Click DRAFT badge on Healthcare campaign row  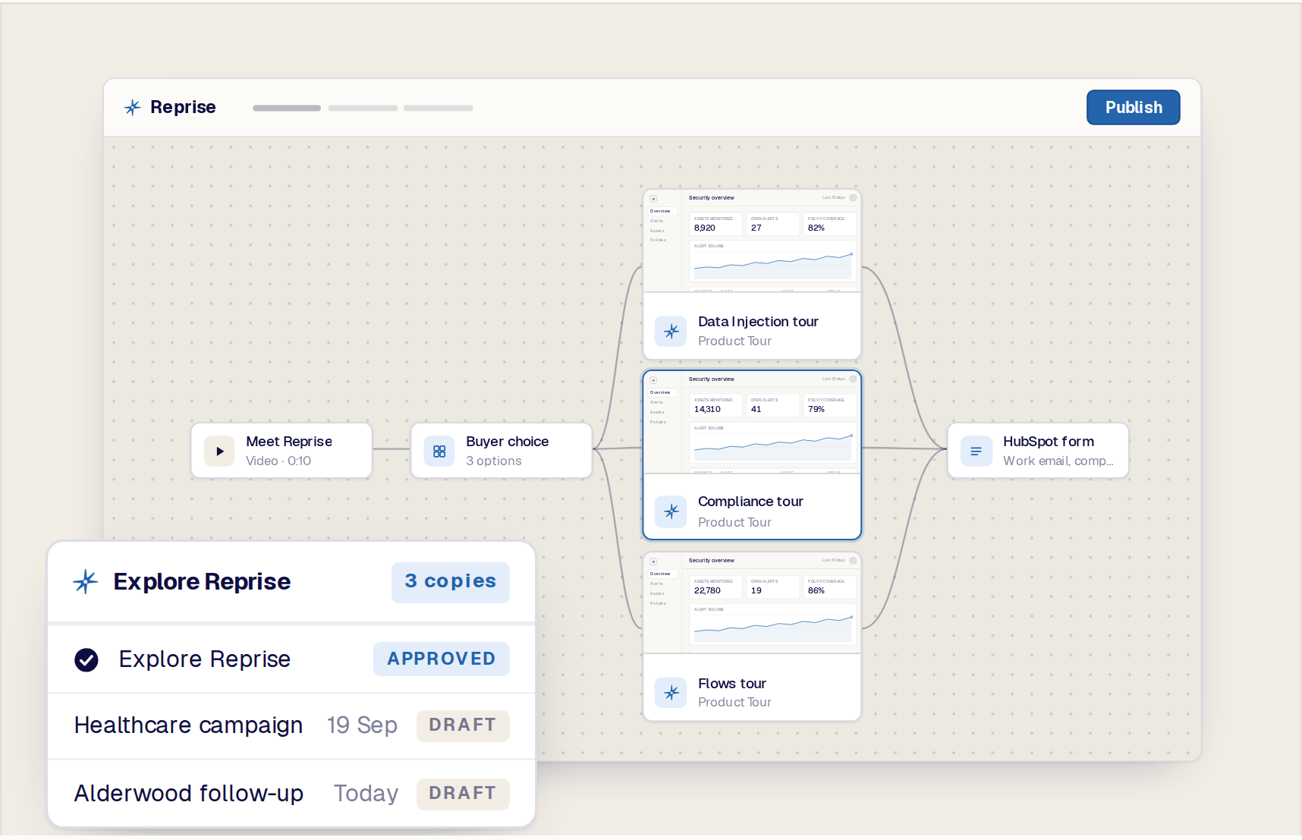[x=463, y=725]
